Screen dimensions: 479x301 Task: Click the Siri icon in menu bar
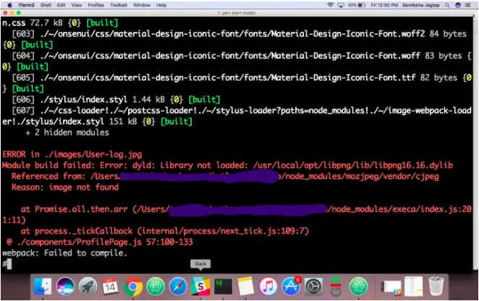[x=457, y=5]
